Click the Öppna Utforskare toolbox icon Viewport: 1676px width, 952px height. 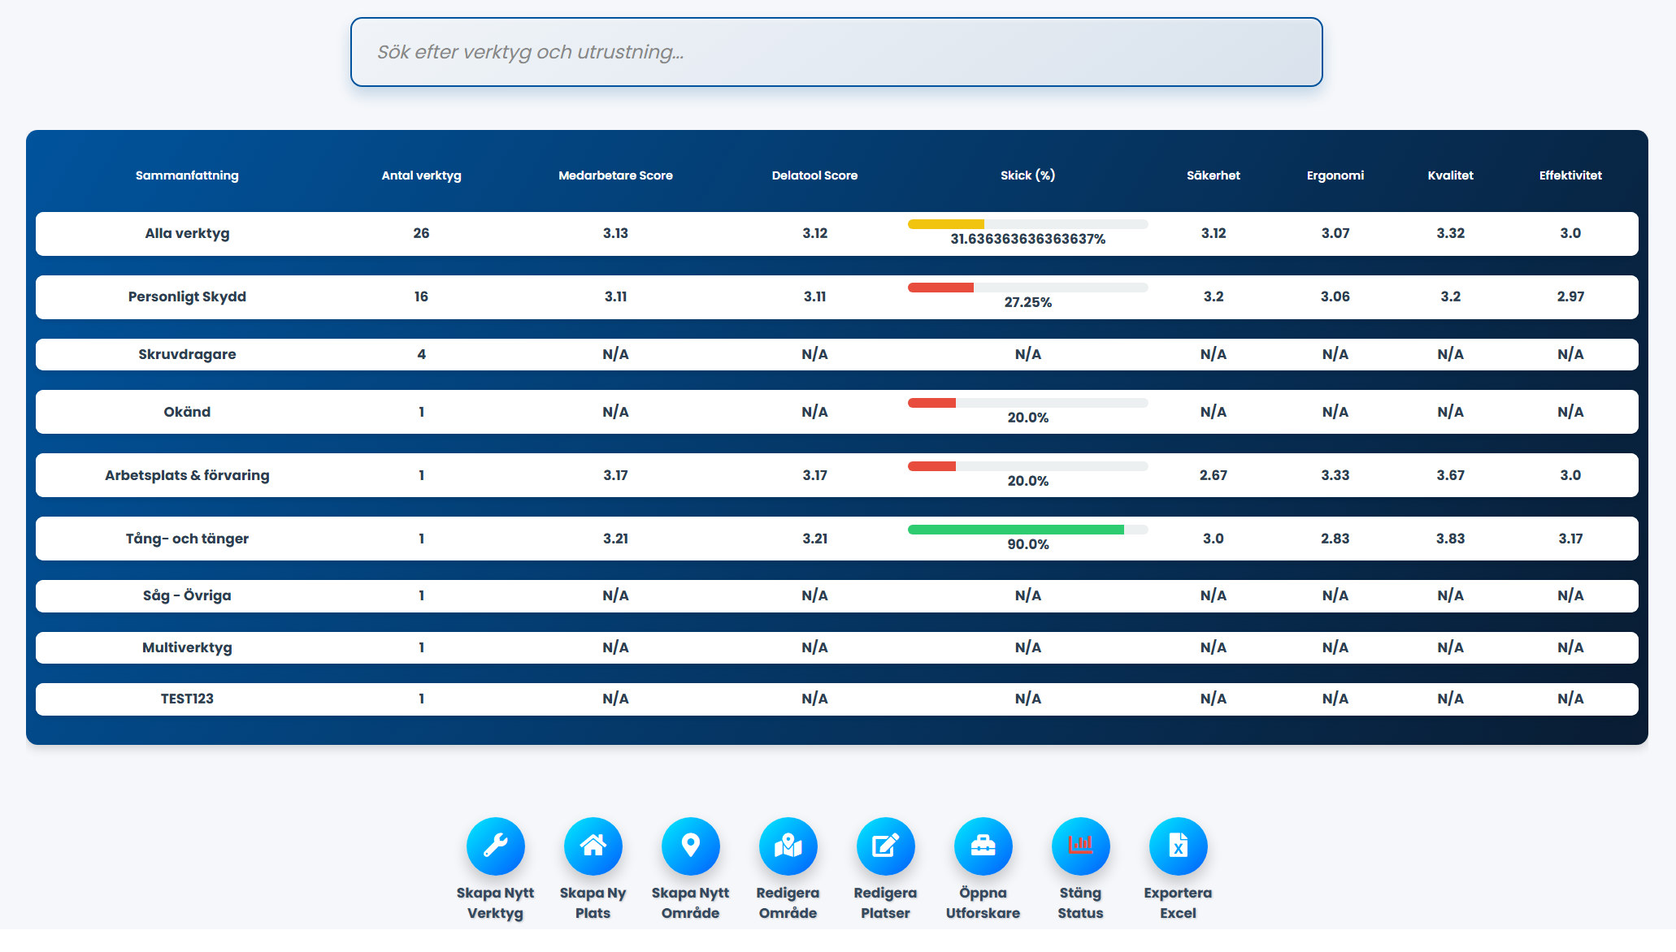pos(983,846)
